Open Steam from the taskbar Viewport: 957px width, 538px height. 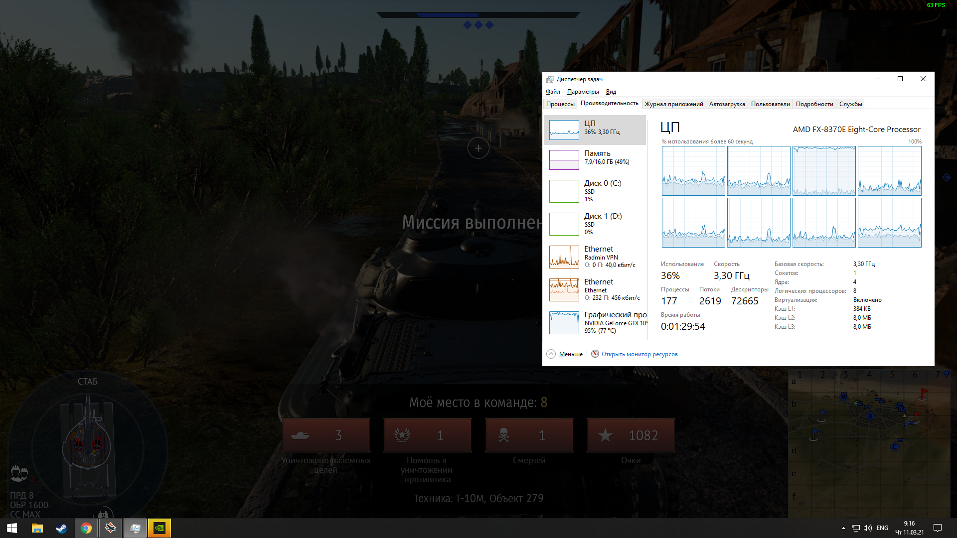coord(61,528)
